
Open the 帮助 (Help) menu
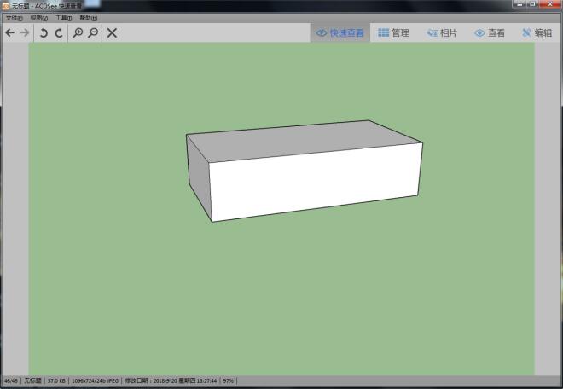(x=88, y=18)
